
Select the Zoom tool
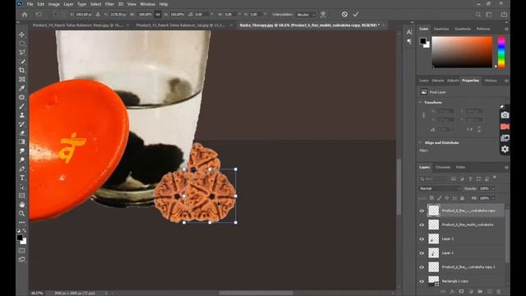point(22,214)
